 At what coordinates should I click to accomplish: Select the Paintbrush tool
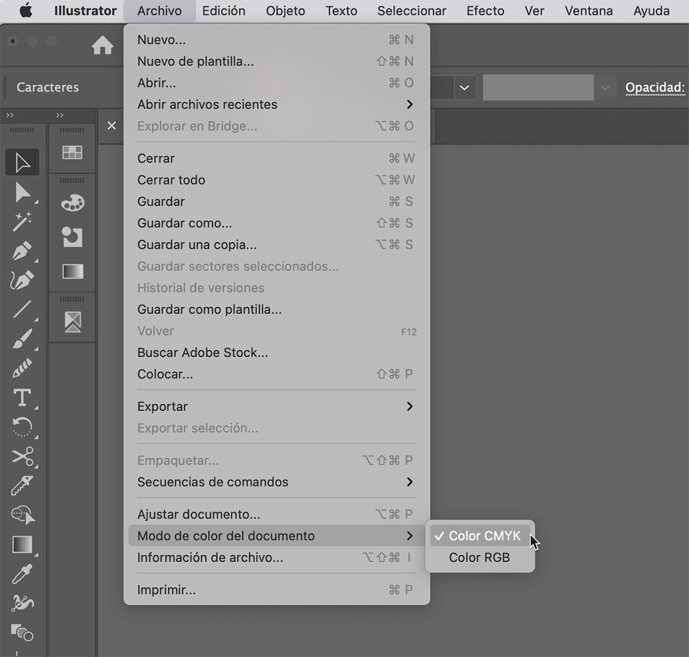click(x=22, y=339)
